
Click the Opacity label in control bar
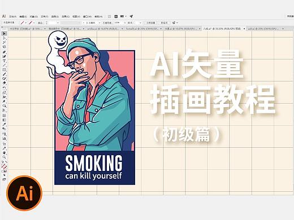(x=107, y=23)
